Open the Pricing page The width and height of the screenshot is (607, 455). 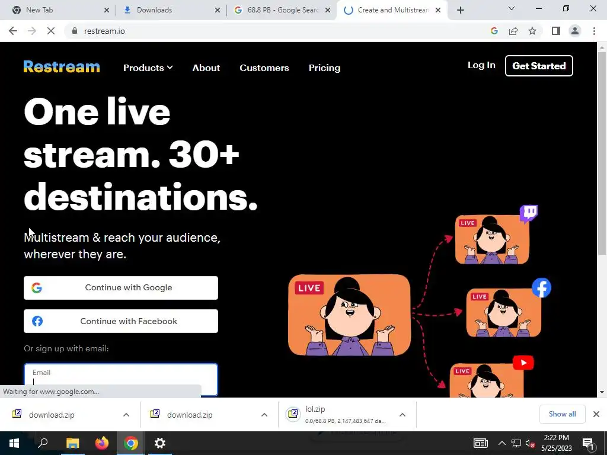point(324,68)
